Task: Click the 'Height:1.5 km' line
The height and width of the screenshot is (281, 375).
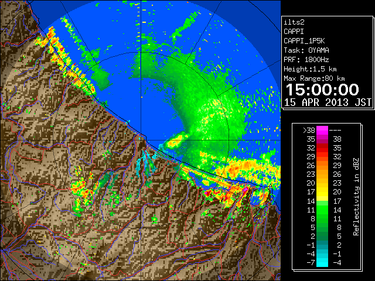Action: click(310, 69)
